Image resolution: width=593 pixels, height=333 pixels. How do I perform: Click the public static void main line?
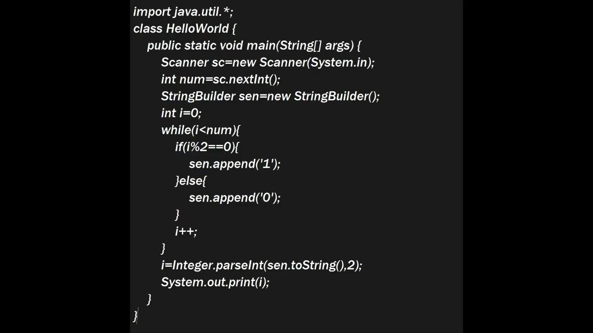(x=254, y=45)
